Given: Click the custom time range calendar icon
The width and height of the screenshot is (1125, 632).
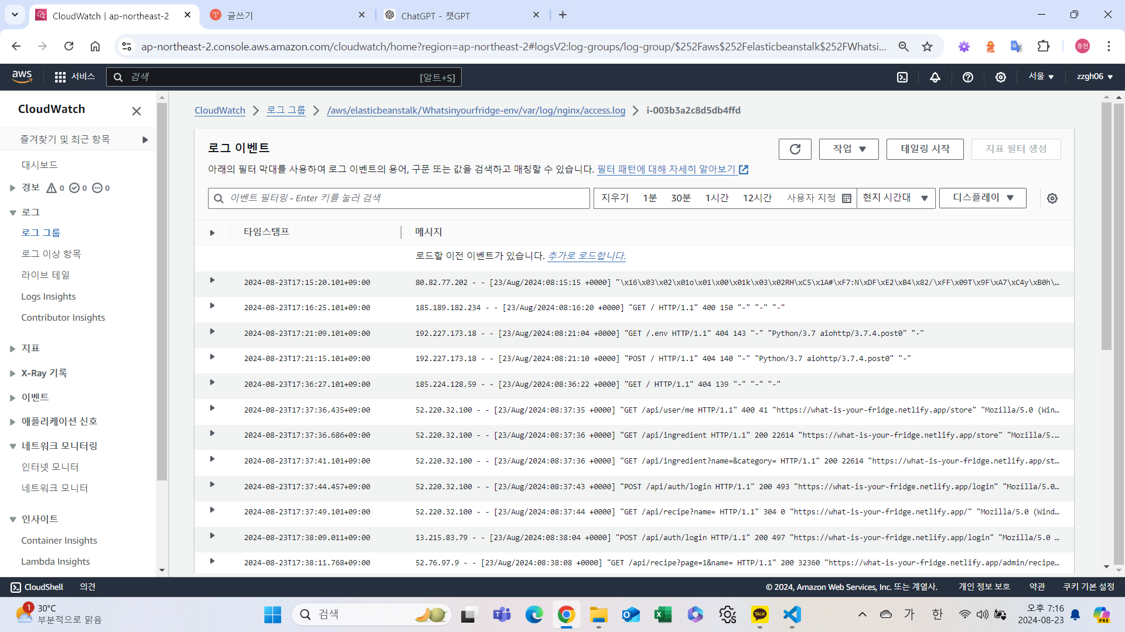Looking at the screenshot, I should [x=846, y=198].
